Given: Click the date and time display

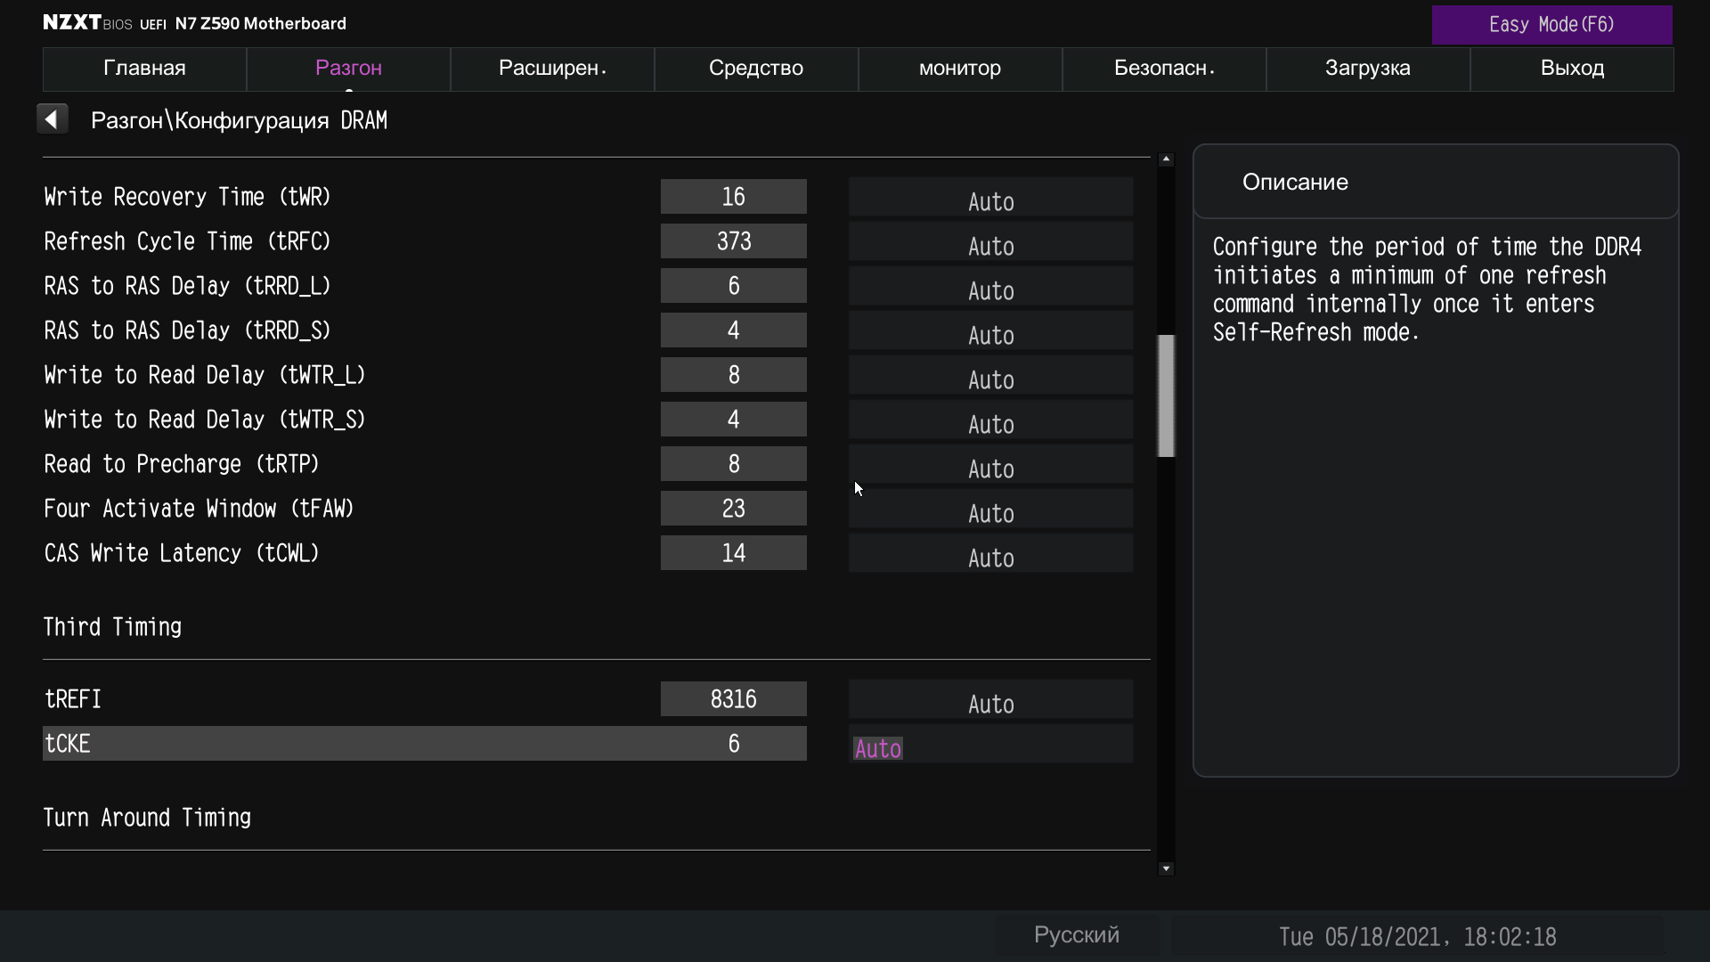Looking at the screenshot, I should [1417, 937].
